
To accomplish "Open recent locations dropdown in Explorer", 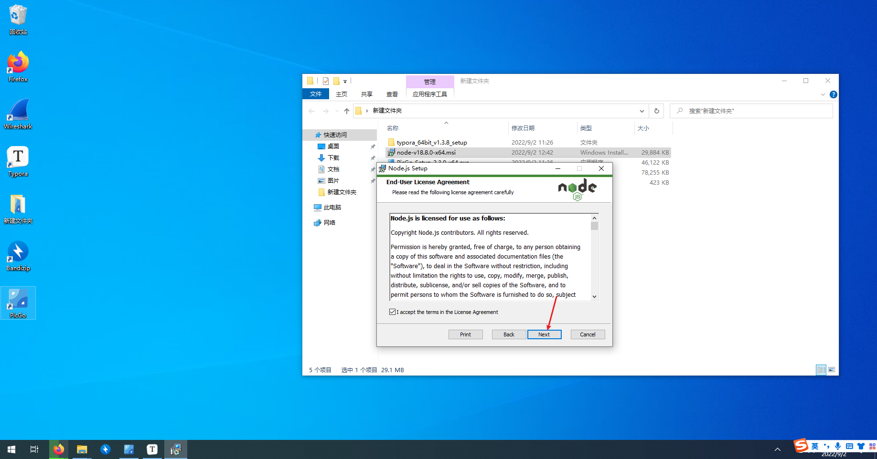I will (x=337, y=111).
